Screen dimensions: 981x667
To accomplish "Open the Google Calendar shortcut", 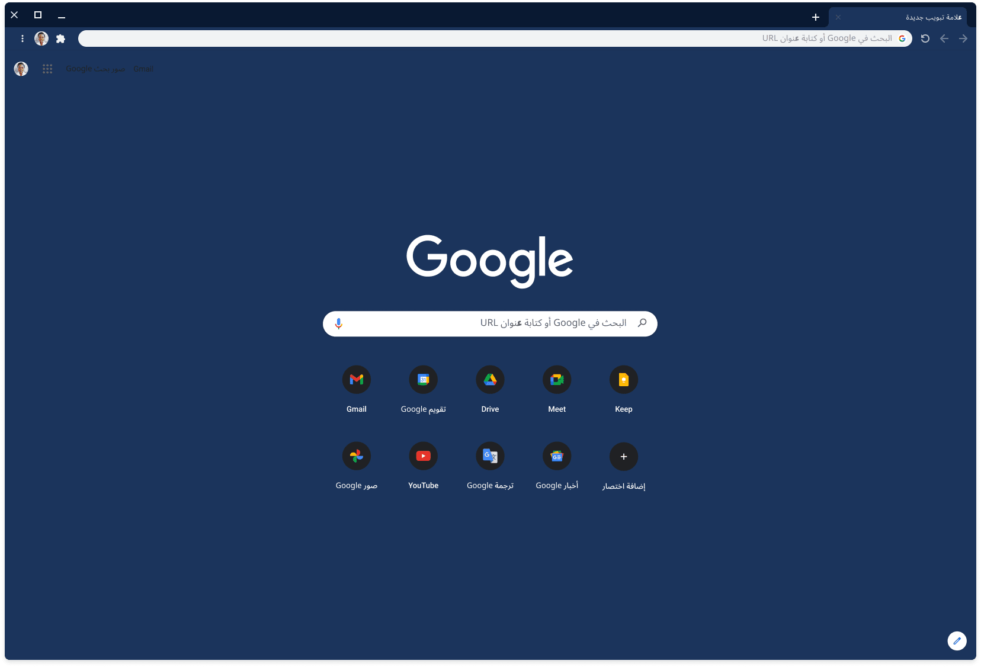I will [x=423, y=380].
